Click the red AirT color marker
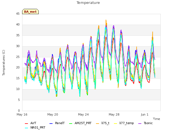This screenshot has width=177, height=133. [26, 124]
